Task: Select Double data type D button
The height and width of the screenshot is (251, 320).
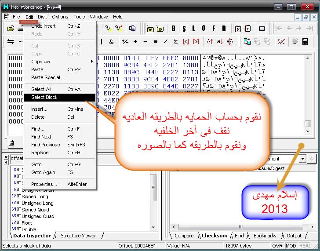Action: click(x=224, y=29)
